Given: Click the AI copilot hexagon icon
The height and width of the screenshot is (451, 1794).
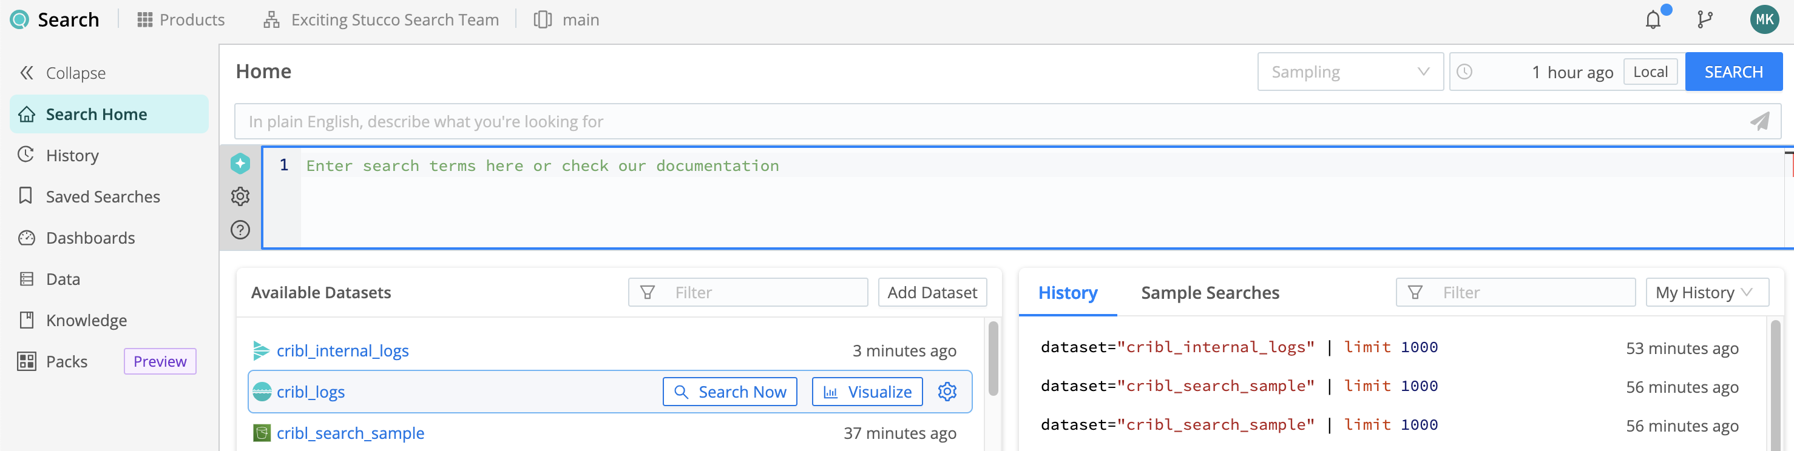Looking at the screenshot, I should [x=240, y=164].
